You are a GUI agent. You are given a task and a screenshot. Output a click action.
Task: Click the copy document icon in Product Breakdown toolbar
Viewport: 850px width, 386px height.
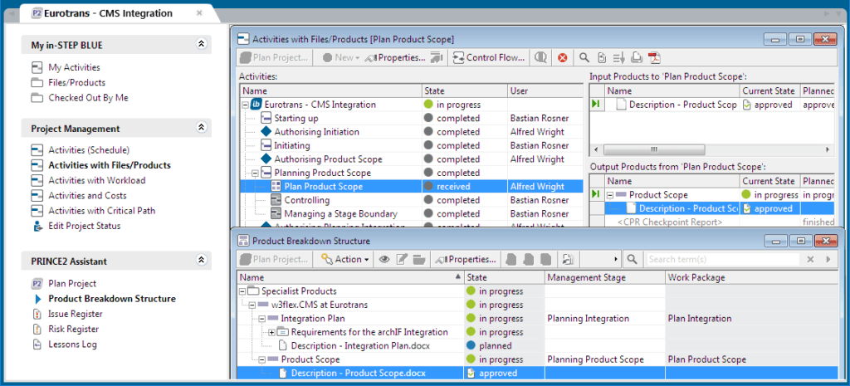[569, 259]
